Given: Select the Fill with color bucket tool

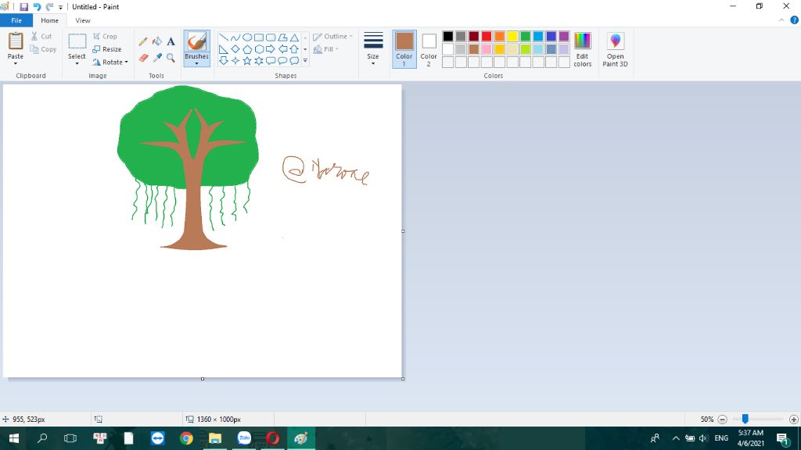Looking at the screenshot, I should (x=157, y=42).
